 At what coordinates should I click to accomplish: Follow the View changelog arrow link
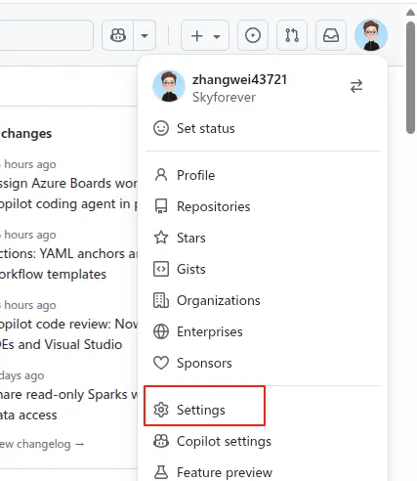(42, 444)
